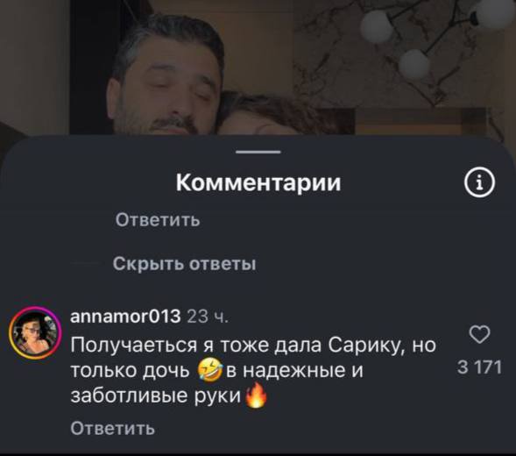Reply to annamor013 with Ответить
This screenshot has width=516, height=456.
click(112, 429)
